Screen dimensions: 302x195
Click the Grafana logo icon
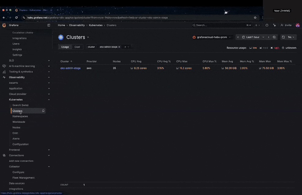click(4, 25)
